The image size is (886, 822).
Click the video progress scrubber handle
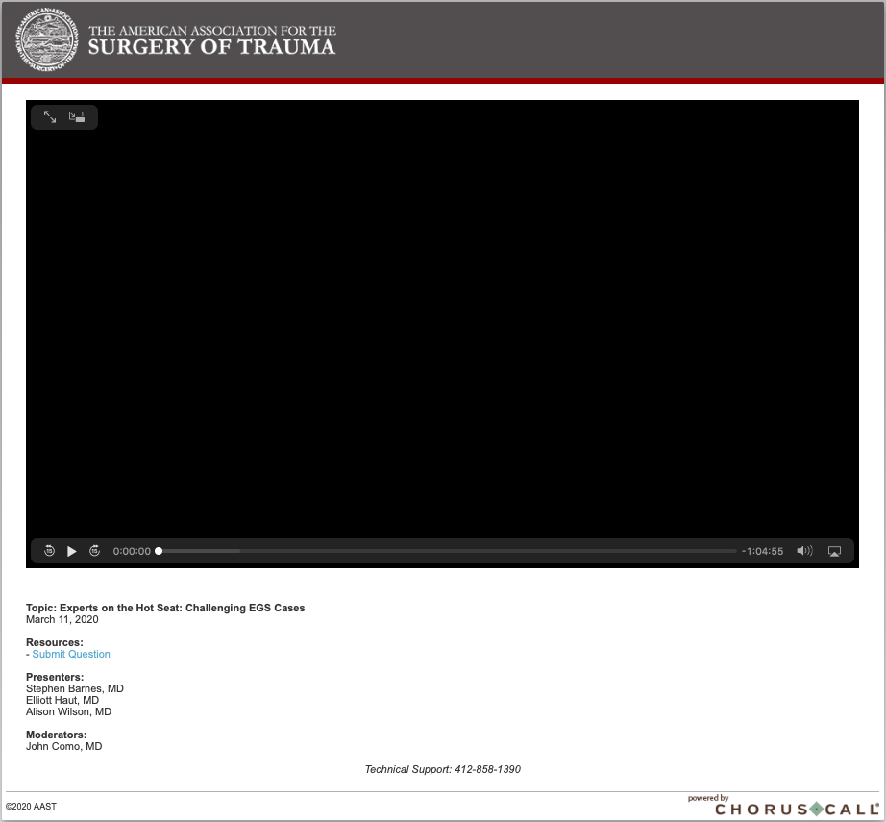[159, 551]
